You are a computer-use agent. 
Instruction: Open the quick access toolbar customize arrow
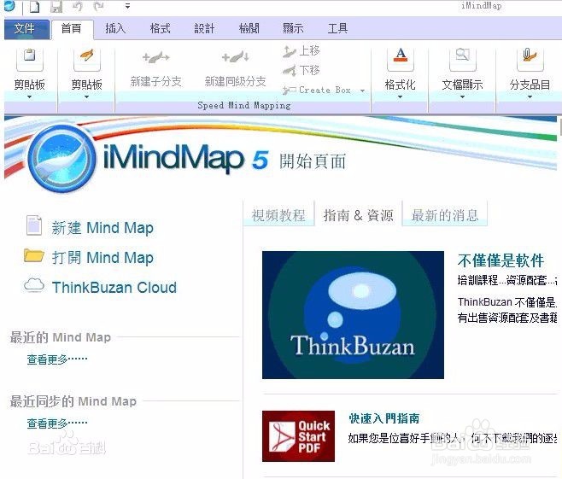(x=127, y=6)
